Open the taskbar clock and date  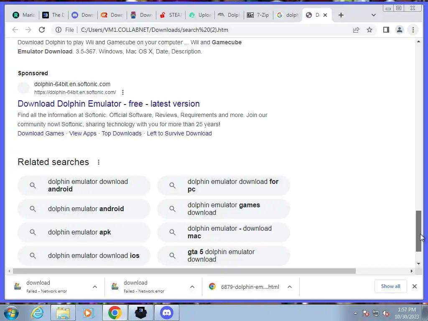407,313
